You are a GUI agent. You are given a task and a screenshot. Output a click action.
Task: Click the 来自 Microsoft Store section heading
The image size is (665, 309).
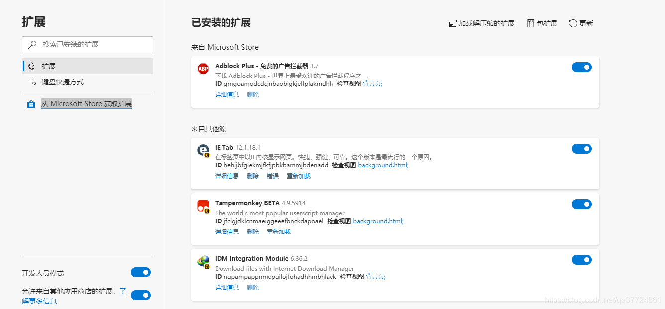(x=225, y=47)
